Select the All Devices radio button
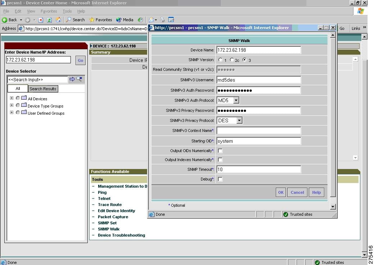374x265 pixels. [18, 98]
